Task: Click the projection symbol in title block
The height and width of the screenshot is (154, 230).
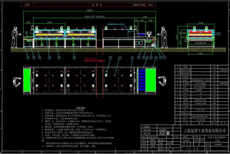Action: (164, 133)
